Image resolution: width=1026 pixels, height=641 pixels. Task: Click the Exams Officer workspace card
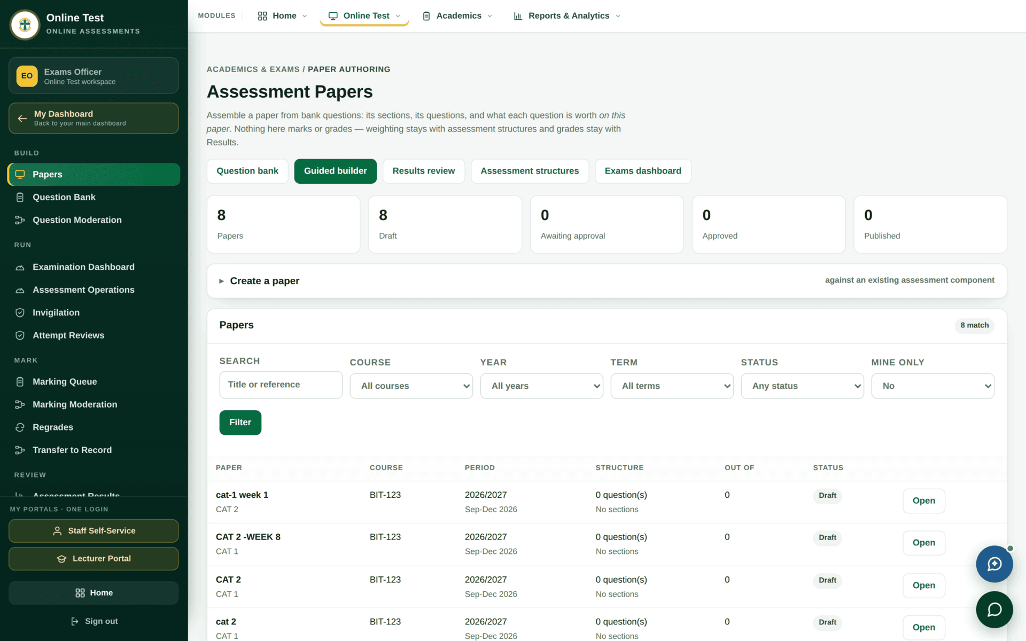tap(94, 76)
